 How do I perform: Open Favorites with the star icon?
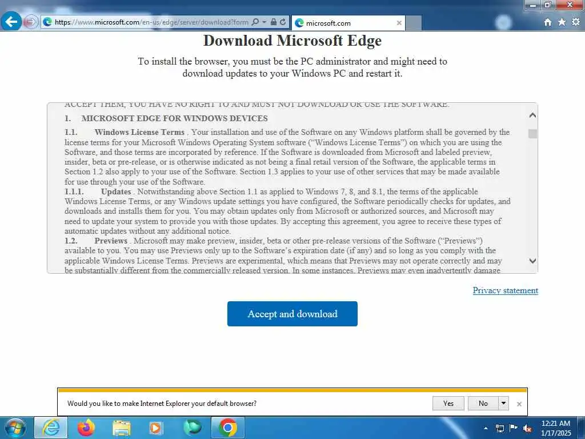pos(562,22)
